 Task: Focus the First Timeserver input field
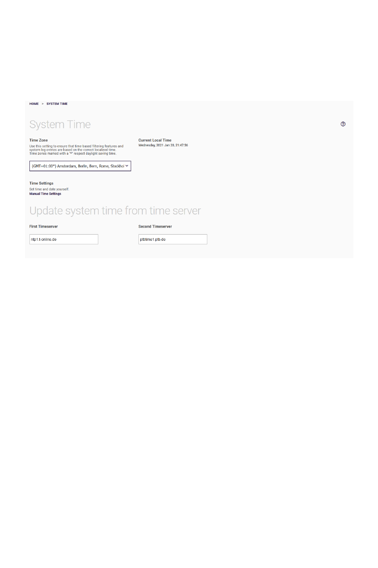coord(64,239)
